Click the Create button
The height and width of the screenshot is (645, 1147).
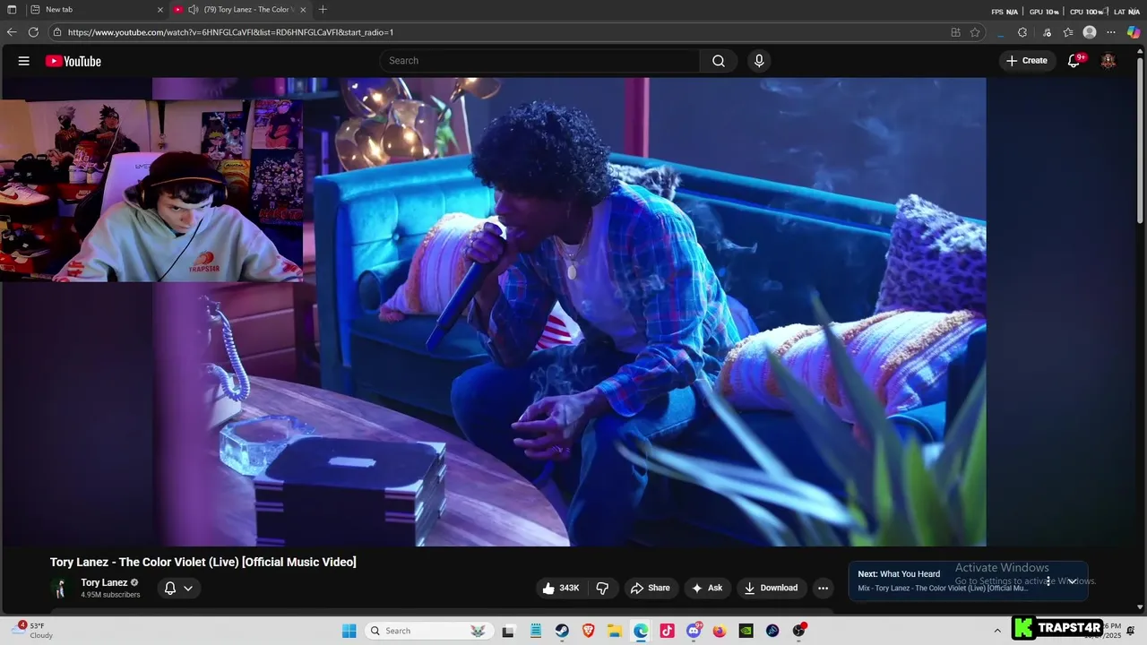coord(1027,61)
